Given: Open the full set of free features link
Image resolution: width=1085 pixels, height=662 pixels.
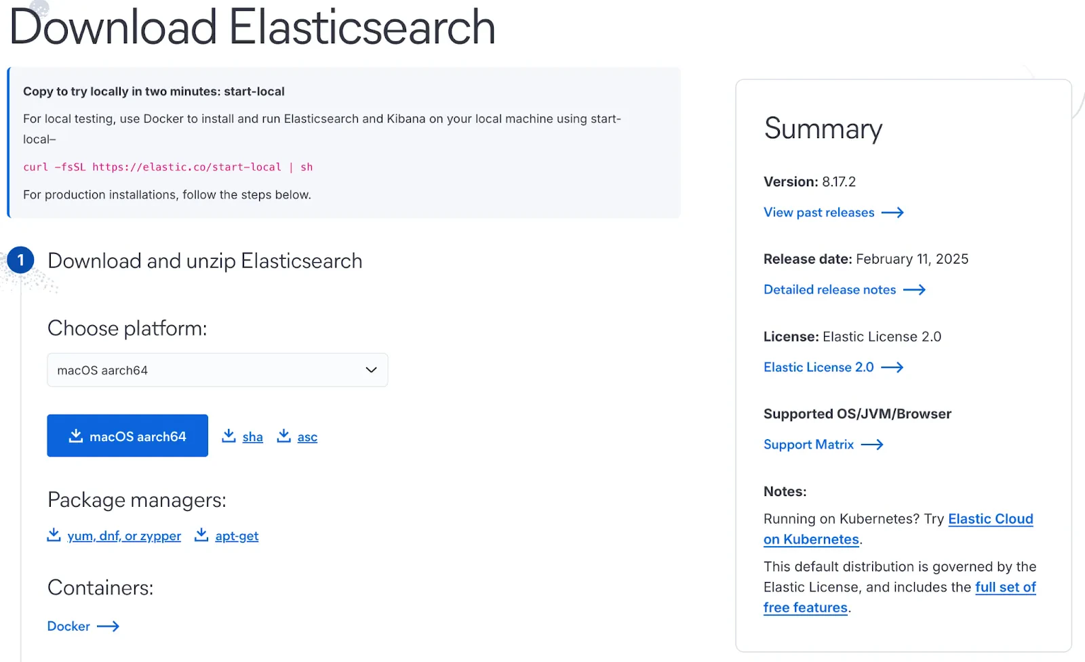Looking at the screenshot, I should click(1006, 587).
